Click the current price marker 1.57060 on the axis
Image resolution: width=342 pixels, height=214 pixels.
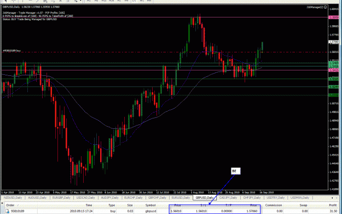click(334, 41)
